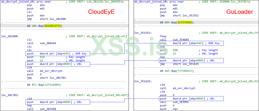The width and height of the screenshot is (259, 111).
Task: Click the nop before call sub_203A60
Action: [29, 105]
